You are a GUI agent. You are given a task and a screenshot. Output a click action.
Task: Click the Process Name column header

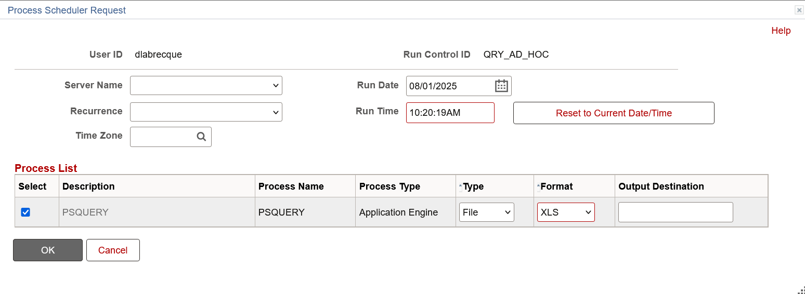291,186
